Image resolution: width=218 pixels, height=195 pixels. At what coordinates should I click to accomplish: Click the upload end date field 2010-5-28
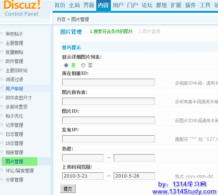(x=134, y=176)
